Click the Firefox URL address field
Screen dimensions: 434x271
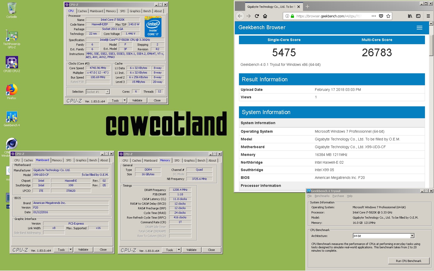coord(329,16)
